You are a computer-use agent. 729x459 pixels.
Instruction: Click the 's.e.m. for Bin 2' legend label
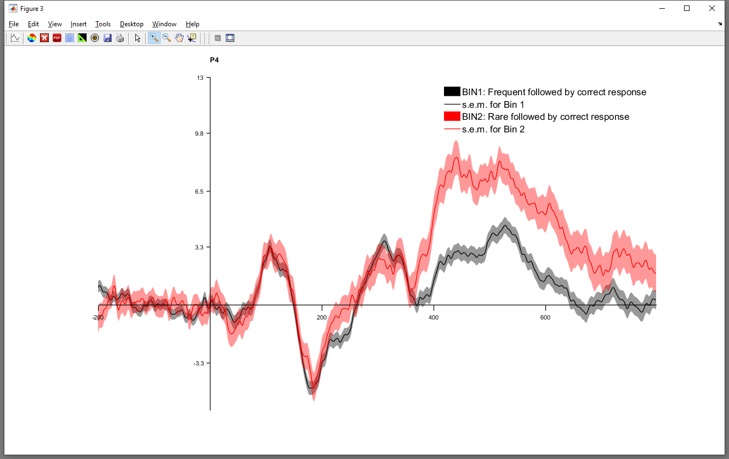(x=493, y=129)
